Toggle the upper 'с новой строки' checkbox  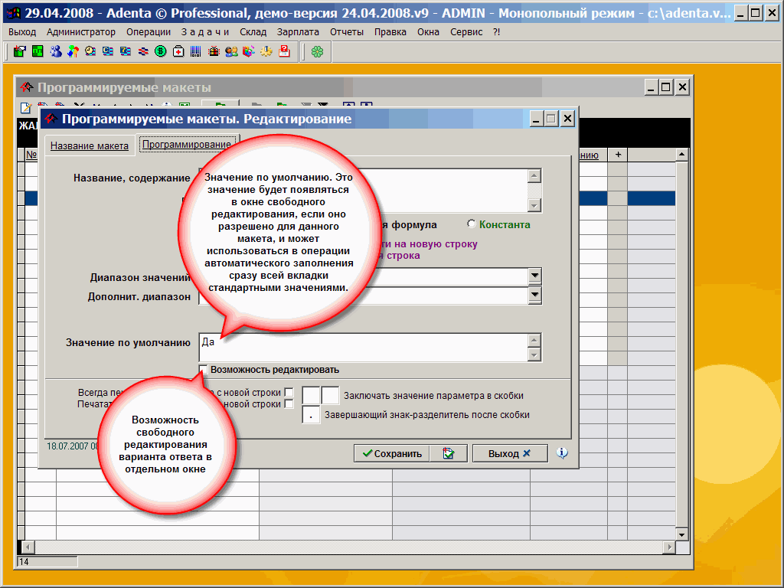(x=289, y=393)
